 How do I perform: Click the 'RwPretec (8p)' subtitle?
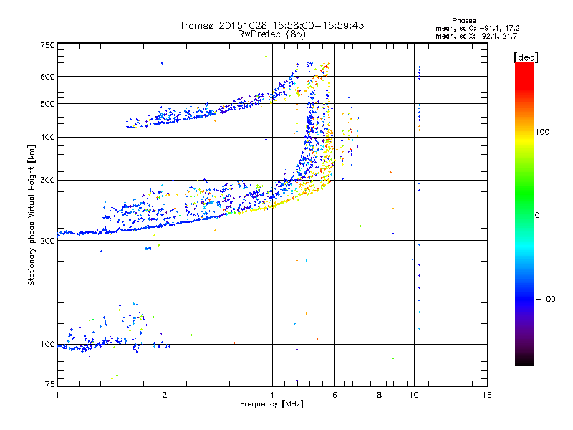(271, 34)
